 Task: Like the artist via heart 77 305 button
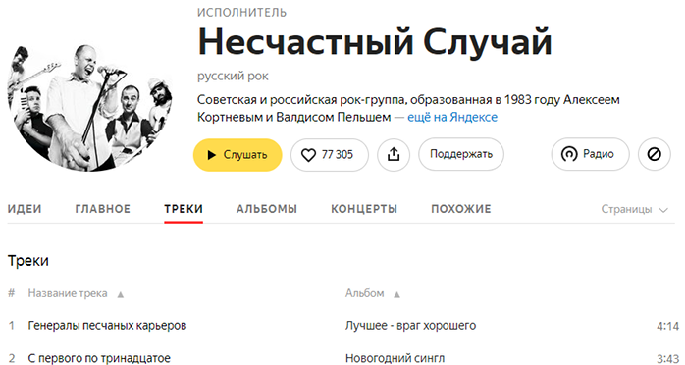[330, 155]
